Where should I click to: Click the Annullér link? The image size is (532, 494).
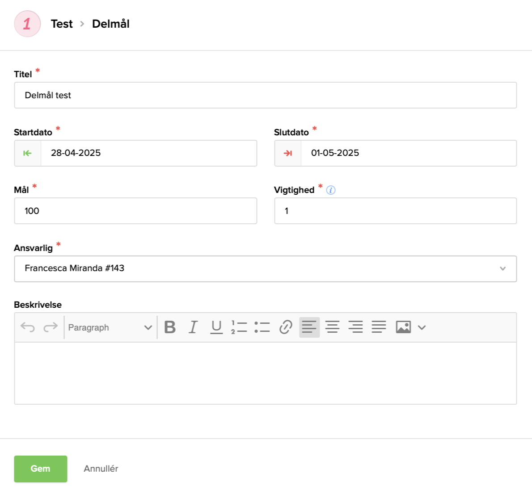(x=101, y=469)
